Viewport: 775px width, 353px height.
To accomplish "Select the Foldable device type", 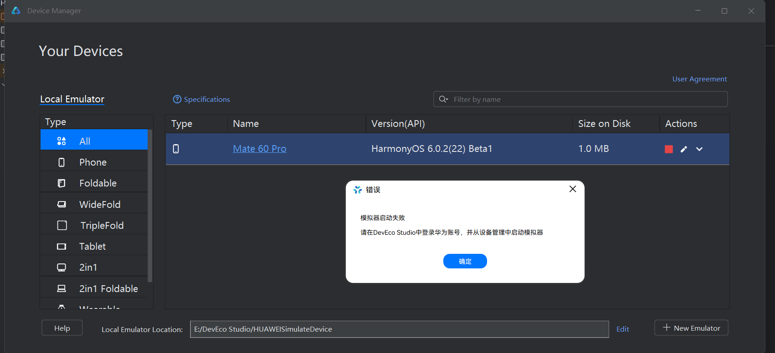I will click(98, 183).
